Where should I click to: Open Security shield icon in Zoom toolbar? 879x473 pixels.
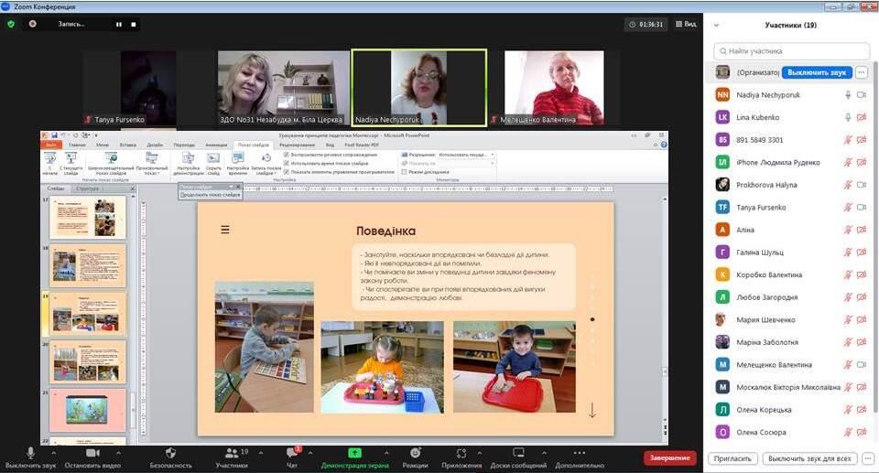(171, 453)
